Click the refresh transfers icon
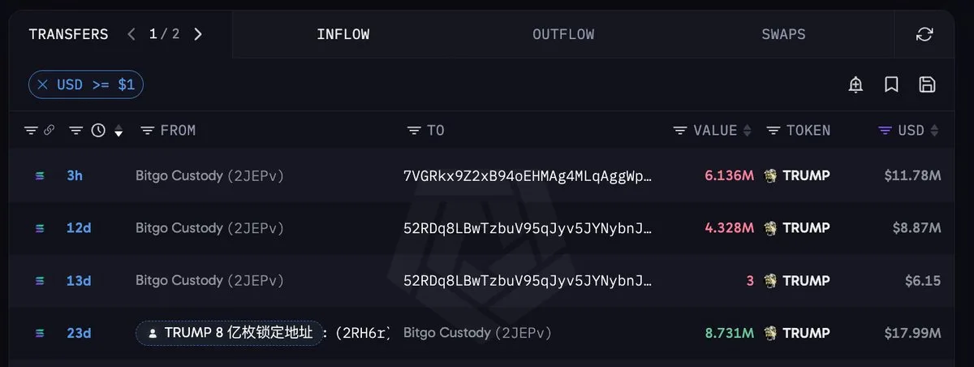 (924, 34)
